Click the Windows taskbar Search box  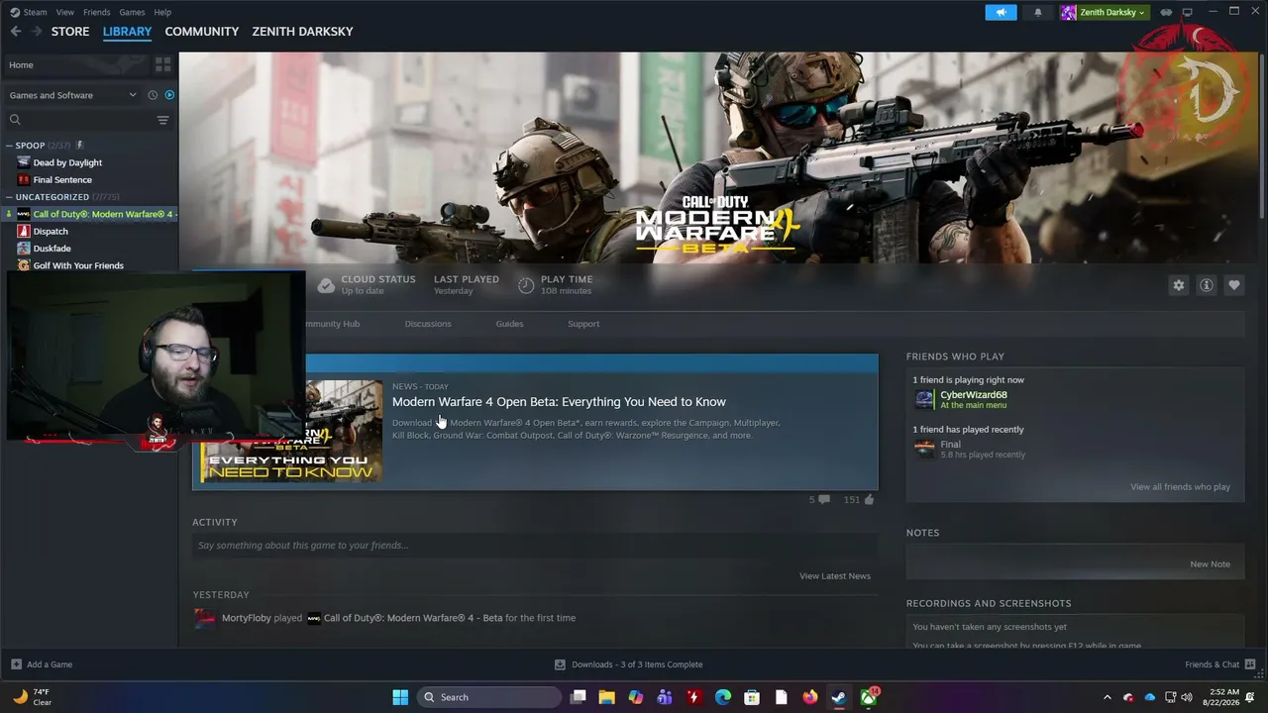[489, 697]
